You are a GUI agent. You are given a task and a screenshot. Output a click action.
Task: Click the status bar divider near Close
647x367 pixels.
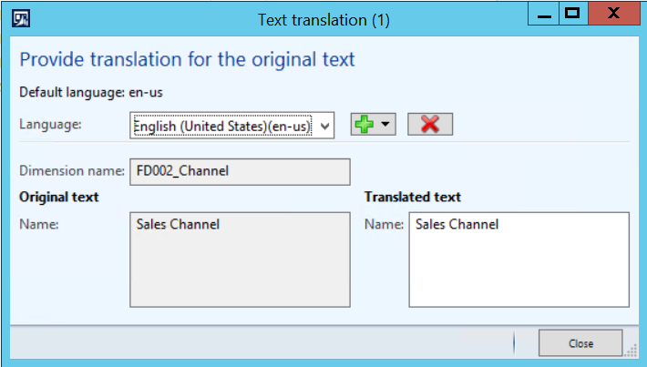pyautogui.click(x=514, y=343)
